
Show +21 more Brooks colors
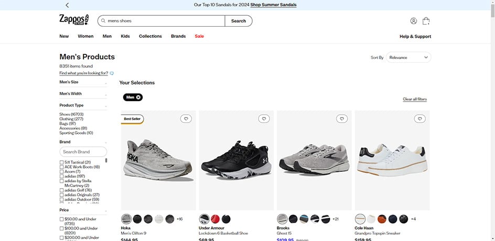pyautogui.click(x=336, y=219)
